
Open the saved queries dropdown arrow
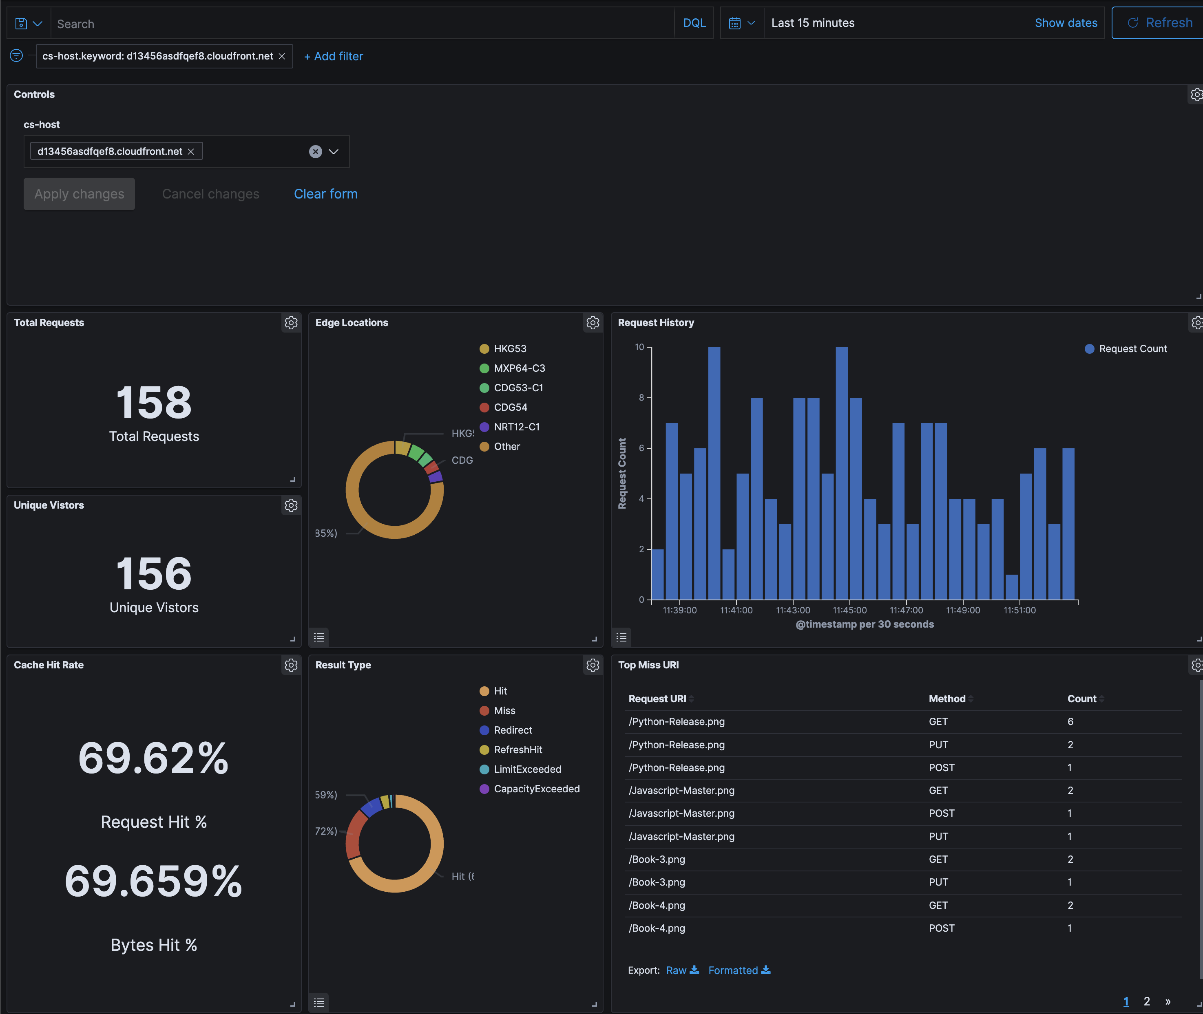tap(38, 23)
